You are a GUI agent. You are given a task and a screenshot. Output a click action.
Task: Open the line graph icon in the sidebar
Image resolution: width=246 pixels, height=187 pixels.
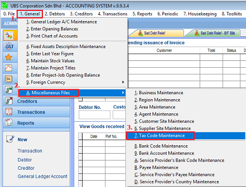coord(8,68)
